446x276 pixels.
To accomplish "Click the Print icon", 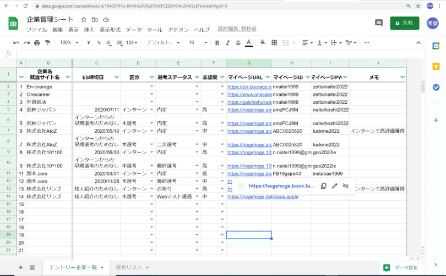I will tap(37, 43).
